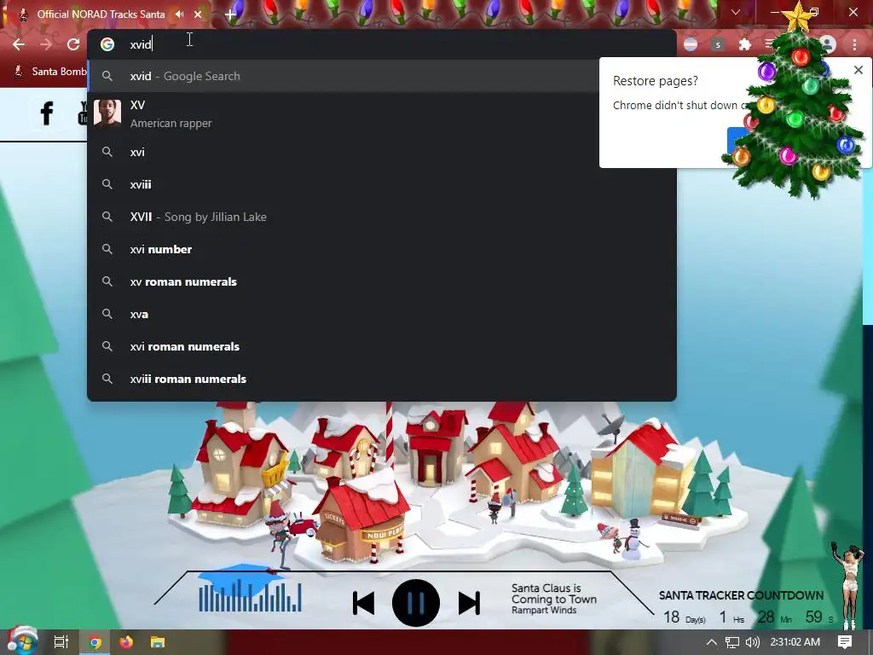873x655 pixels.
Task: Open the Facebook icon on the page
Action: click(x=47, y=113)
